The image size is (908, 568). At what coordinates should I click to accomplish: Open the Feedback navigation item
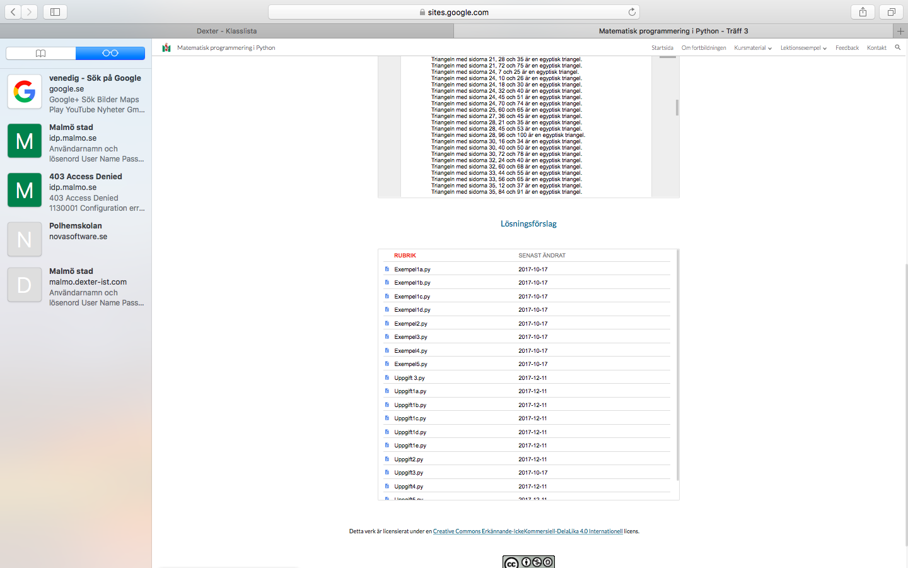847,48
